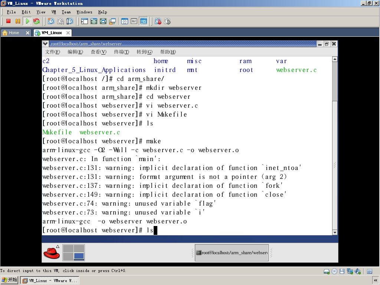Viewport: 380px width, 285px height.
Task: Show the console view icon
Action: (144, 21)
